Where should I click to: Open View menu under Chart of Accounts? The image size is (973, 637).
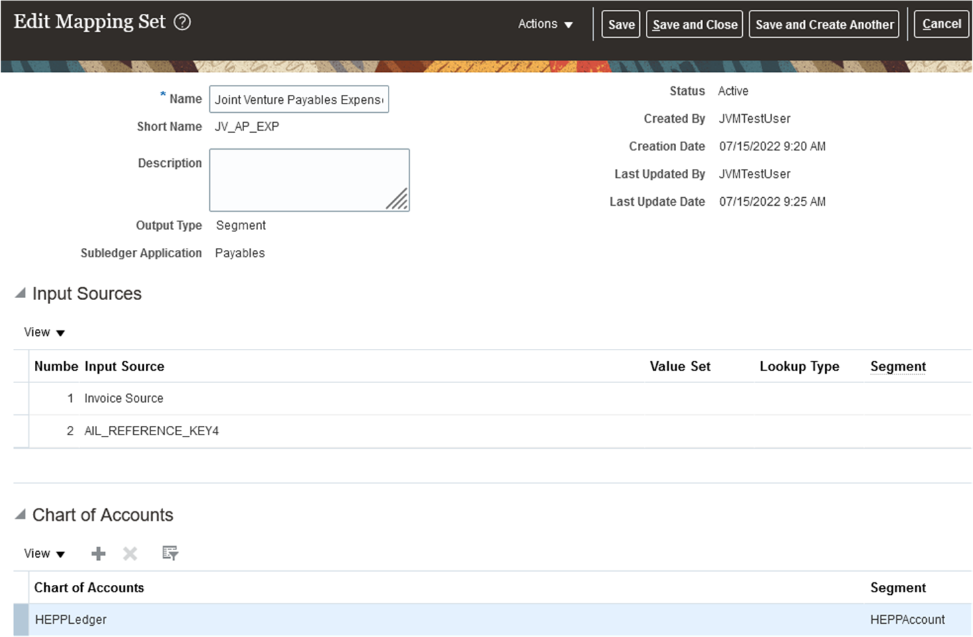pyautogui.click(x=44, y=553)
